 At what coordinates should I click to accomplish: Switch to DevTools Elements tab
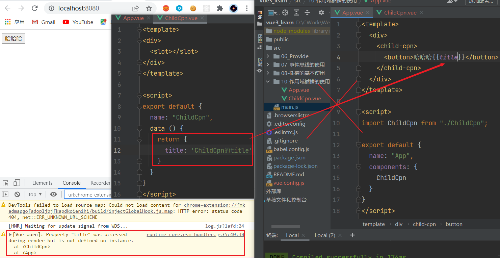pos(43,183)
